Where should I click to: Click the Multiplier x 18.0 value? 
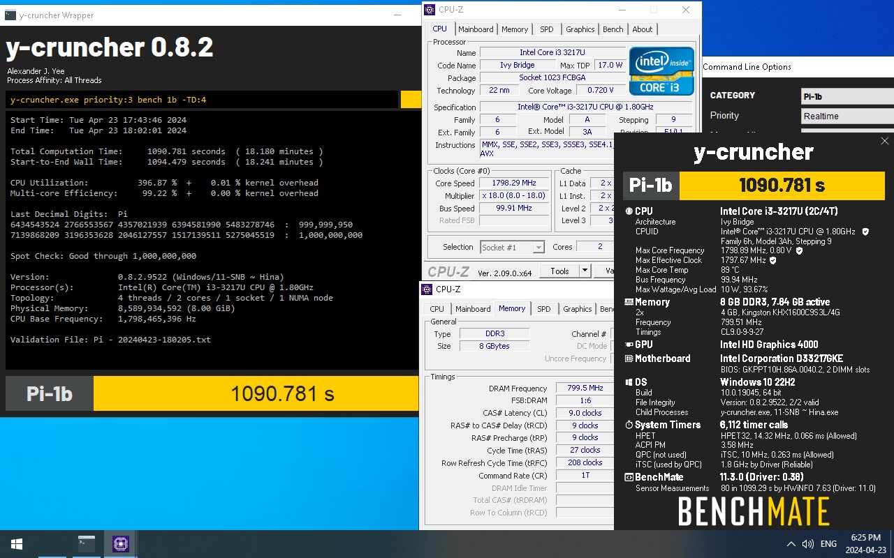coord(514,196)
